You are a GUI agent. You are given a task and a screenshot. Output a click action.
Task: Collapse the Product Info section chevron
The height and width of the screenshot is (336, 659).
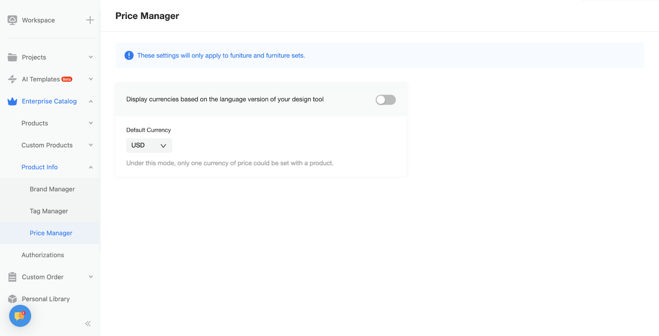point(91,167)
